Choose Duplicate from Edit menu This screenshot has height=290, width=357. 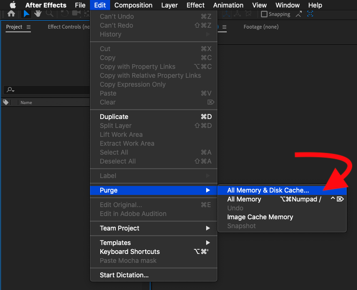tap(154, 117)
